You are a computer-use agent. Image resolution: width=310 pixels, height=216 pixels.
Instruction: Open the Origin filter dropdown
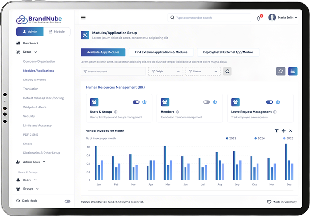(165, 71)
